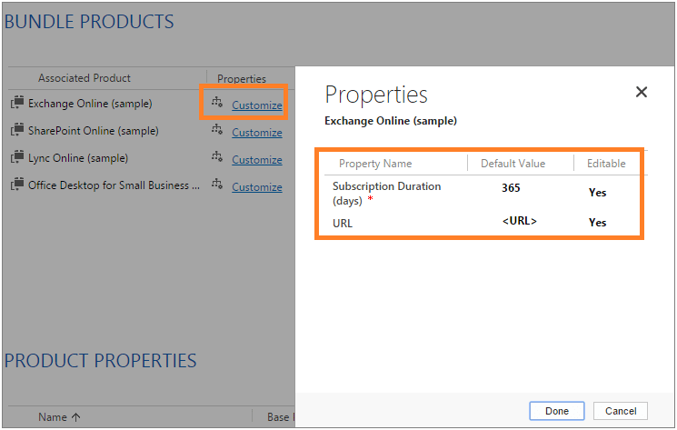Click the Editable column header
The width and height of the screenshot is (677, 430).
606,164
